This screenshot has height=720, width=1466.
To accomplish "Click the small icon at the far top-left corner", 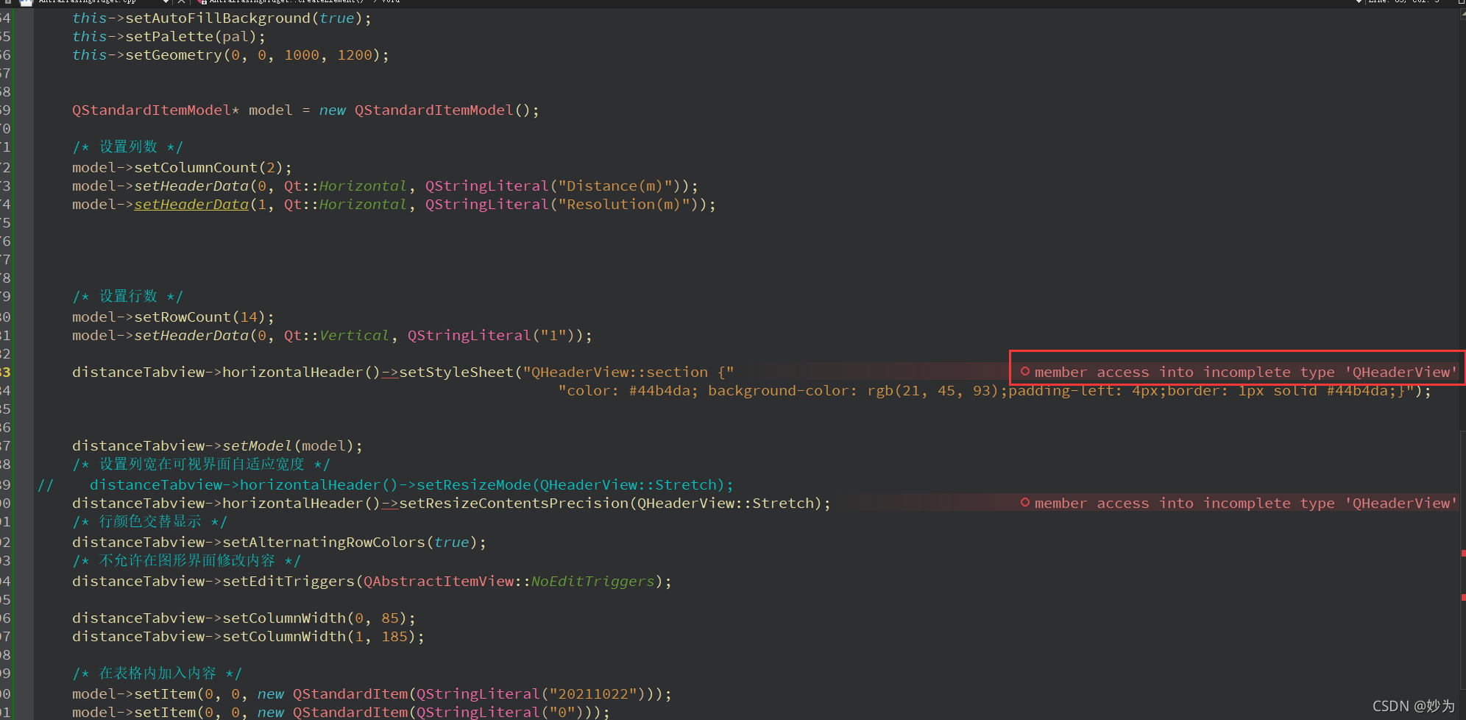I will (x=7, y=2).
